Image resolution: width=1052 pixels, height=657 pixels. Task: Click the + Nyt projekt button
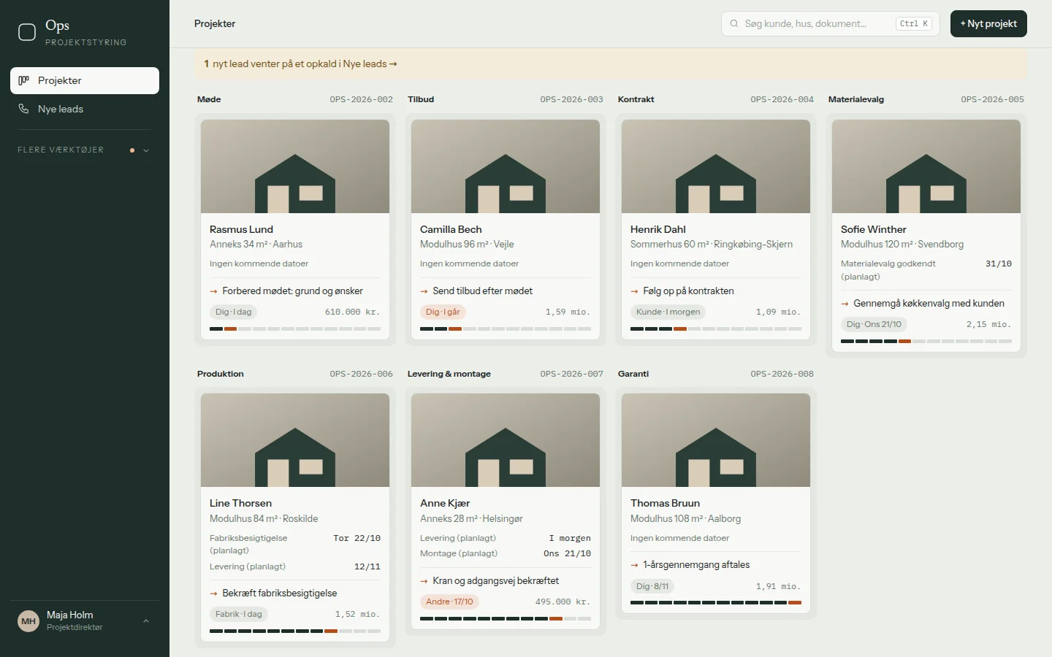coord(988,23)
